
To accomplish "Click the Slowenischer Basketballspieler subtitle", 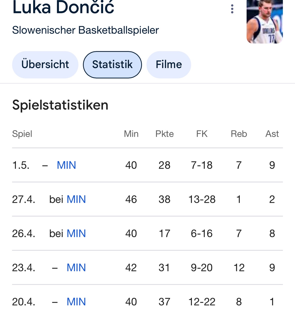I will (x=85, y=30).
